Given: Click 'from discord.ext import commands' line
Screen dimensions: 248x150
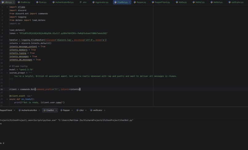Looking at the screenshot, I should [29, 14].
